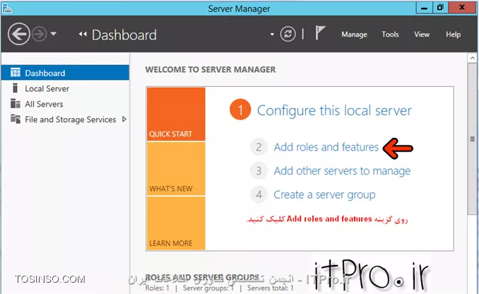Screen dimensions: 479x294
Task: Refresh the dashboard with the circular arrows icon
Action: [x=288, y=34]
